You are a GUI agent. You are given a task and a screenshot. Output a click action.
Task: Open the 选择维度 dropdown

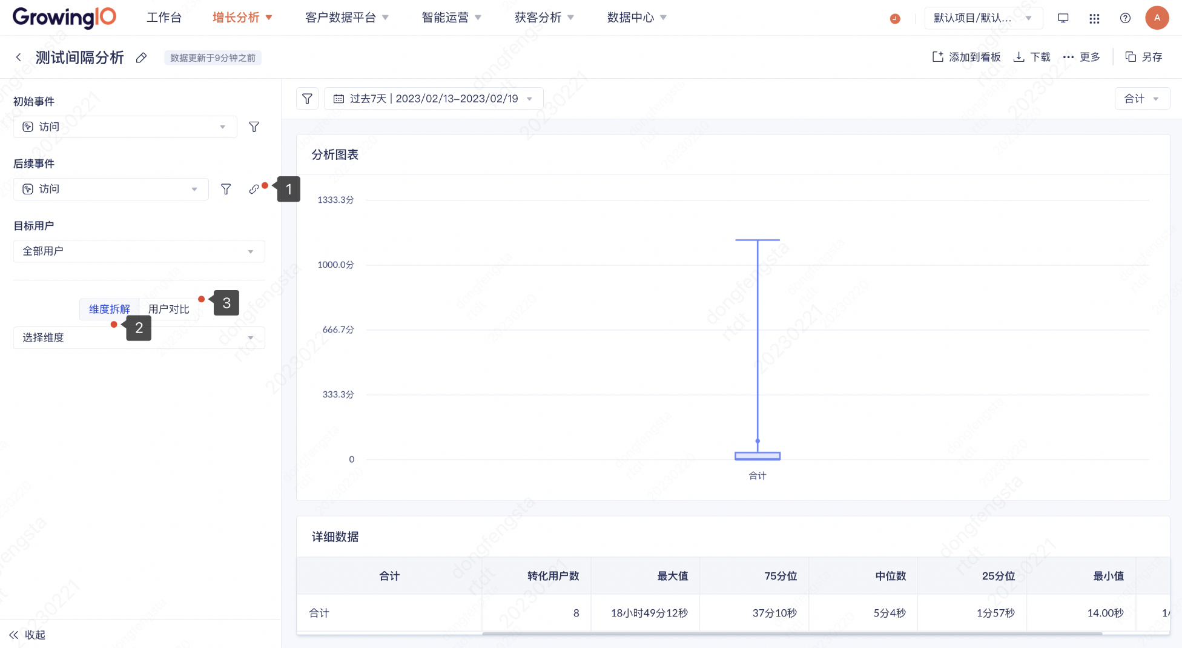(139, 337)
